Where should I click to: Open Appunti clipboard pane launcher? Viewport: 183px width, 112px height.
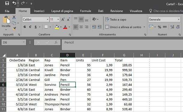click(19, 35)
